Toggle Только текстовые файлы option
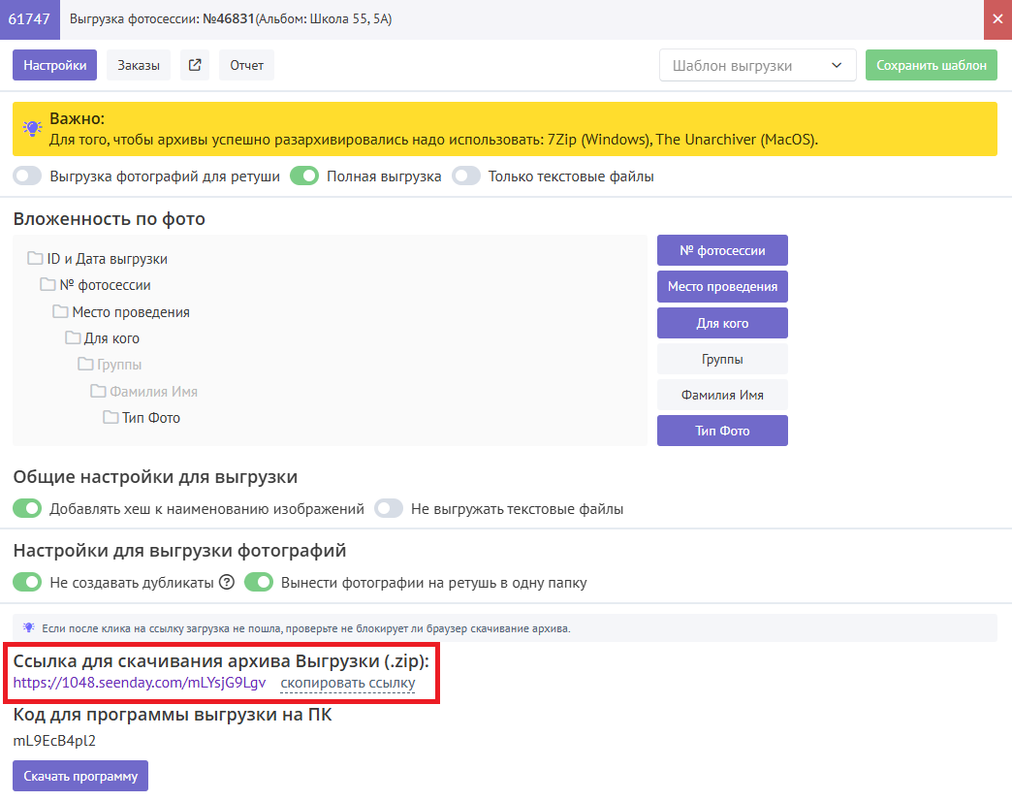This screenshot has width=1012, height=801. coord(466,176)
